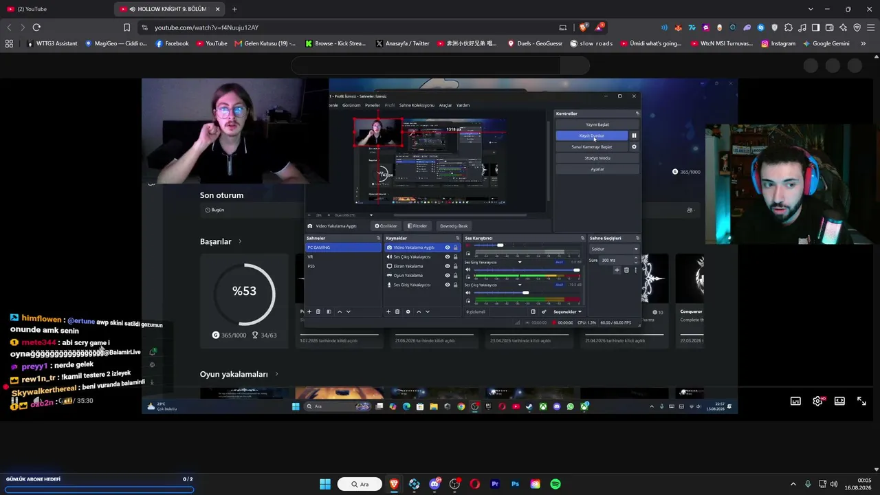This screenshot has height=495, width=880.
Task: Open the Windows Start menu
Action: pos(325,484)
